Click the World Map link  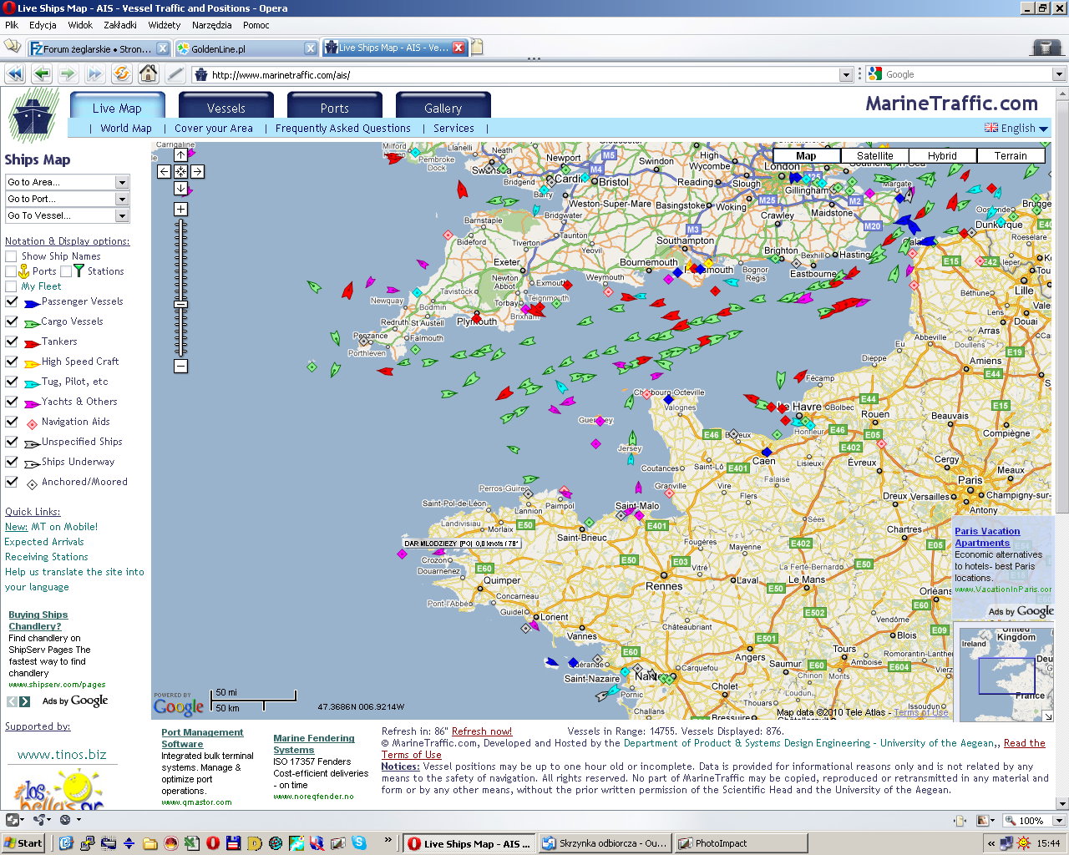[x=126, y=128]
